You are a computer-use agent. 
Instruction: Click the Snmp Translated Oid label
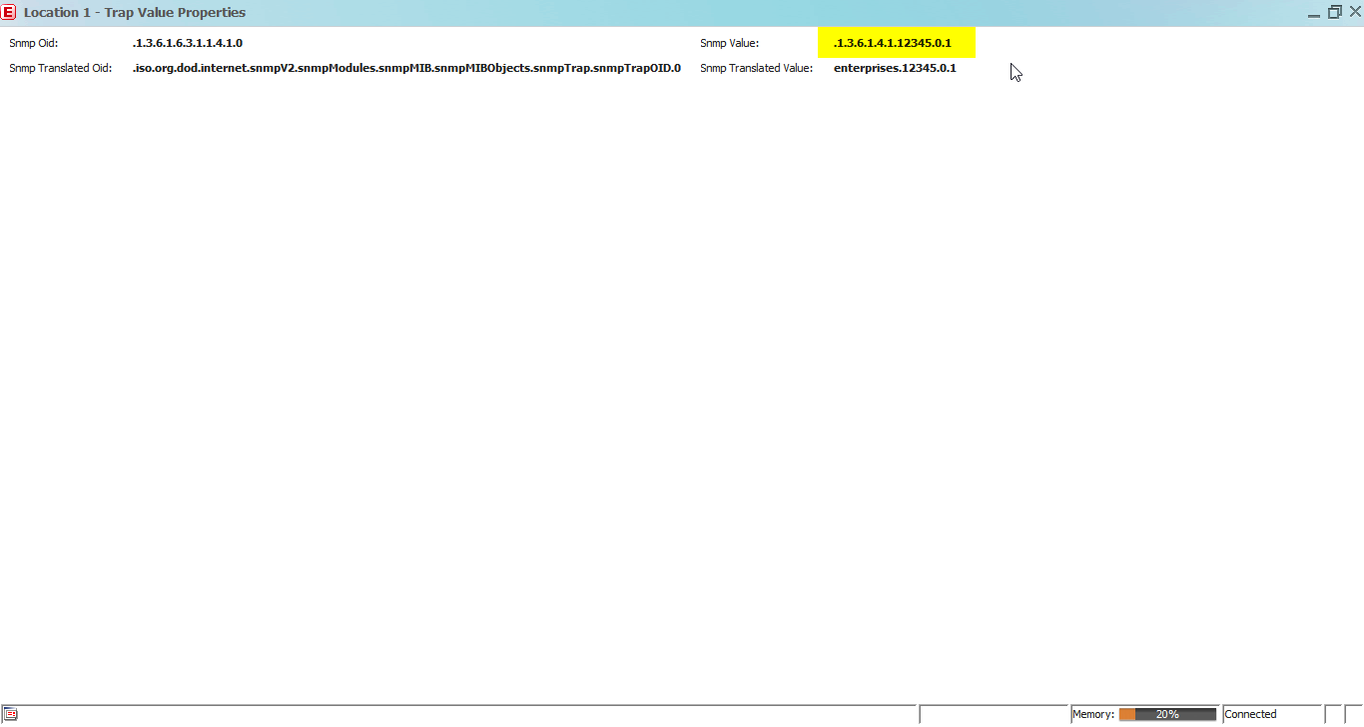coord(60,68)
